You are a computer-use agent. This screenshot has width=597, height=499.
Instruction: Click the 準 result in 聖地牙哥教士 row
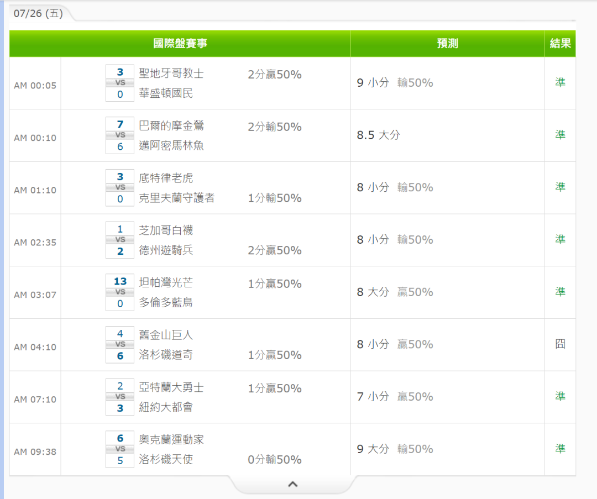560,82
